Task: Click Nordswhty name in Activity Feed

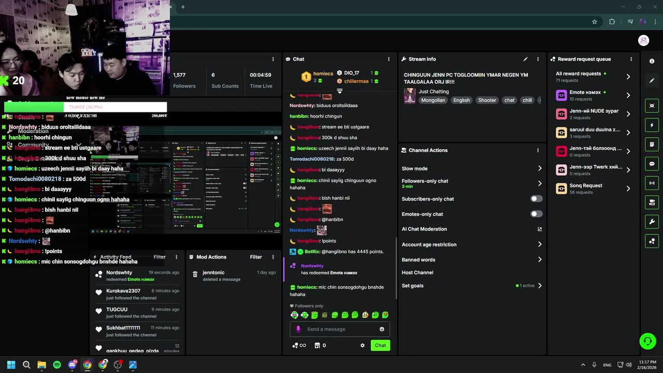Action: click(119, 272)
